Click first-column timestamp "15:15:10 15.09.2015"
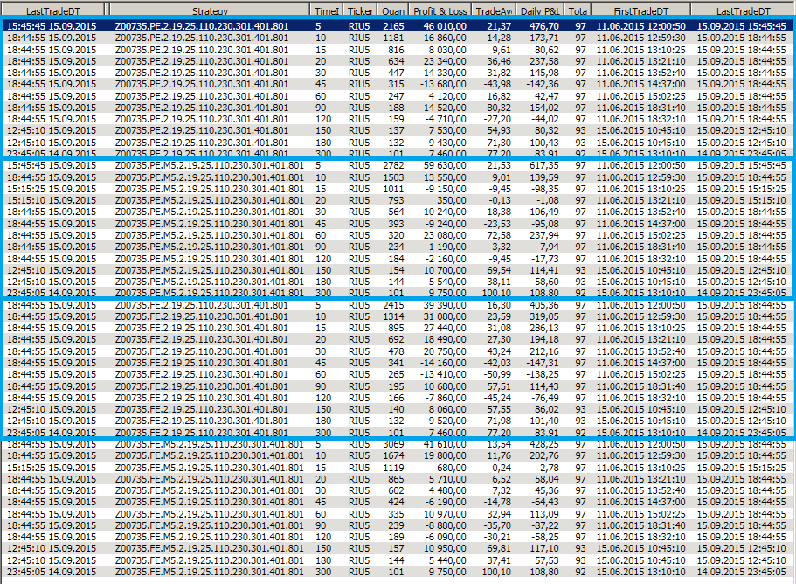Screen dimensions: 796x584 pos(52,200)
